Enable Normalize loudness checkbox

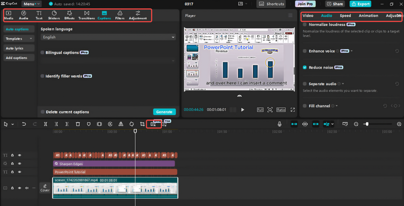[305, 25]
